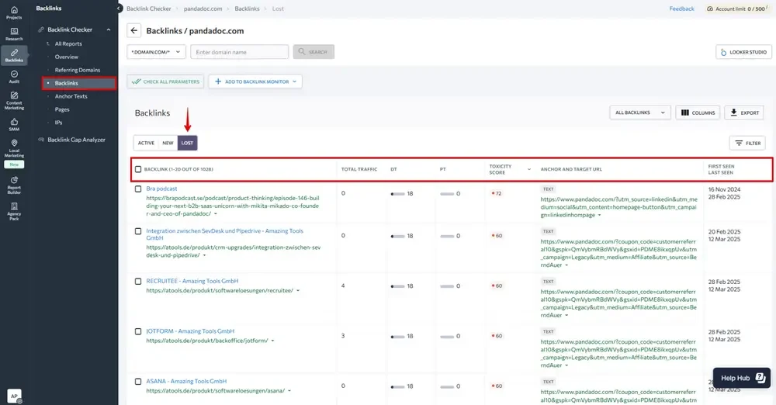Viewport: 776px width, 405px height.
Task: Open Projects in the left sidebar
Action: pos(14,13)
